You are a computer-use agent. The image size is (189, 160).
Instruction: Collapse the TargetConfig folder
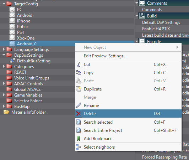4,4
